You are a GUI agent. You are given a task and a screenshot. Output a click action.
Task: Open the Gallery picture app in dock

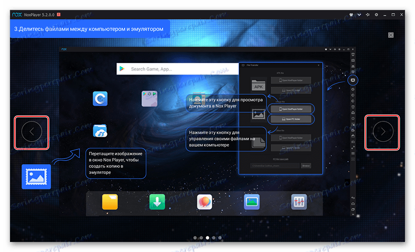(252, 202)
